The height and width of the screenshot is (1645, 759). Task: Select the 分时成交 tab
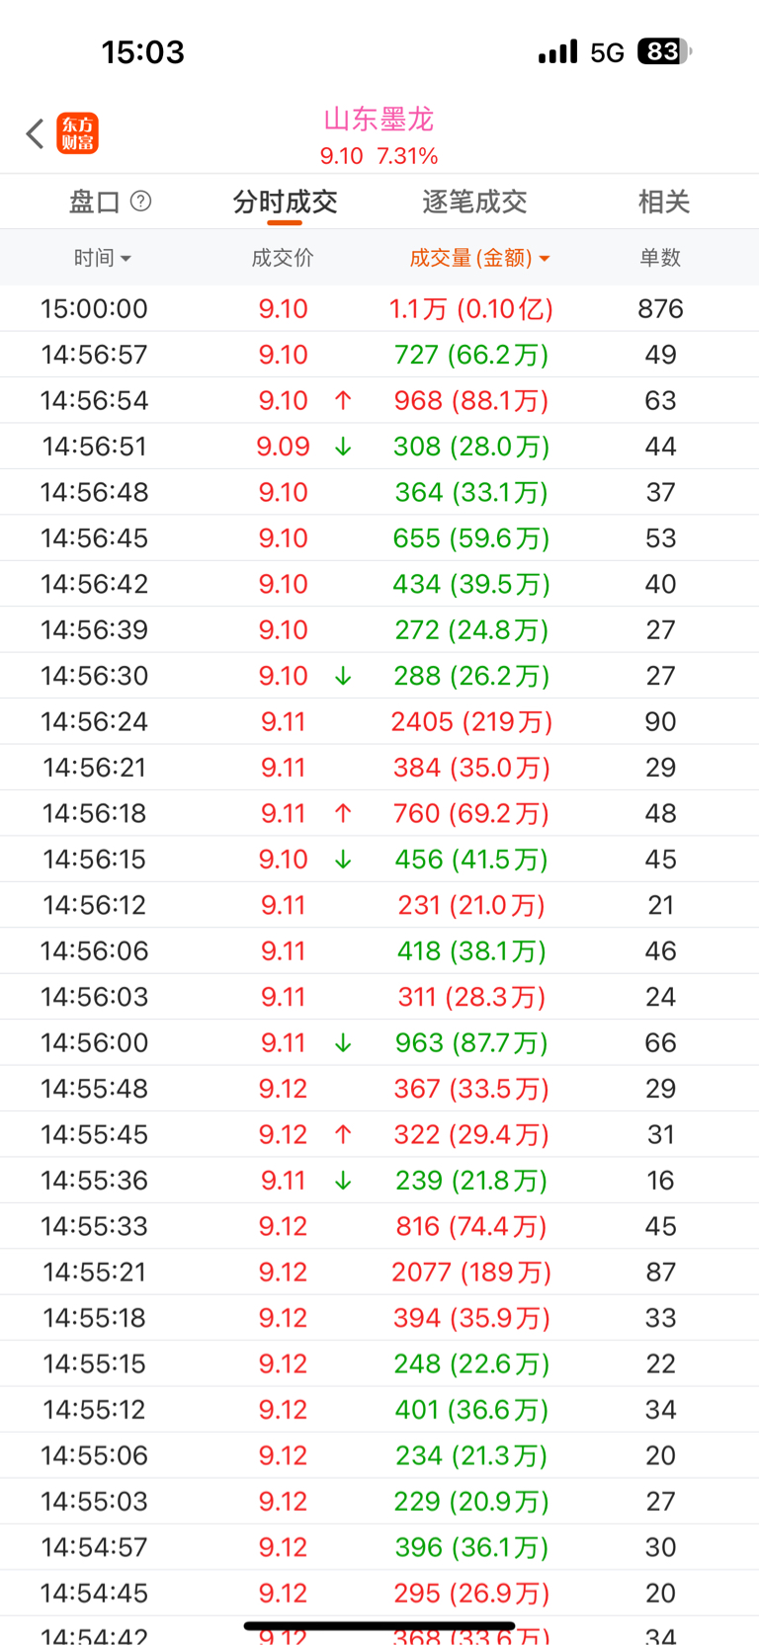pos(285,202)
